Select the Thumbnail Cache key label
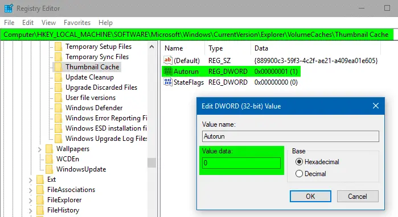The height and width of the screenshot is (217, 398). click(x=92, y=67)
